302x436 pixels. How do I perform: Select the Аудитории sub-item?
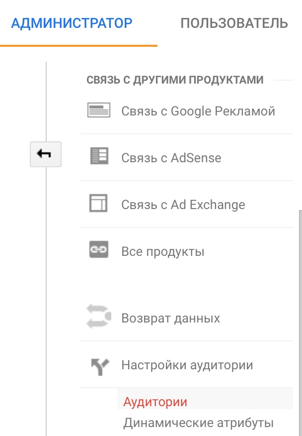point(155,402)
